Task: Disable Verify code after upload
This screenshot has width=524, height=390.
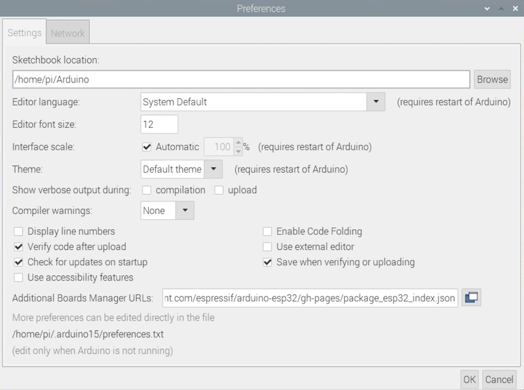Action: tap(18, 247)
